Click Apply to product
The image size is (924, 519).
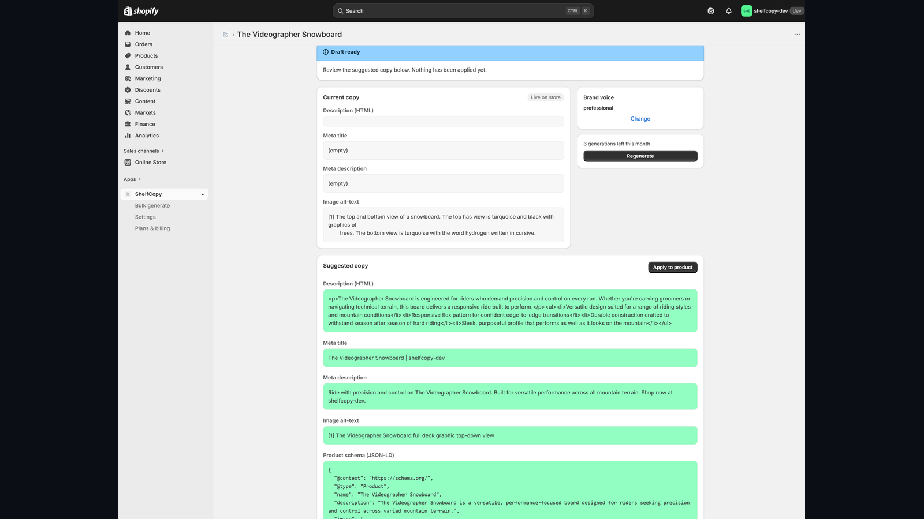pos(673,268)
